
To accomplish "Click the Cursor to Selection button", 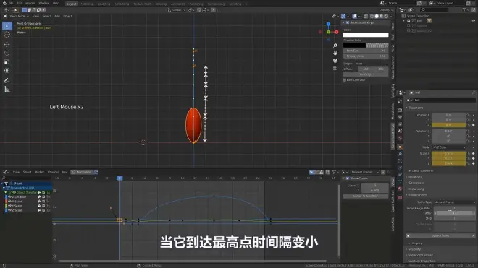I will tap(366, 196).
